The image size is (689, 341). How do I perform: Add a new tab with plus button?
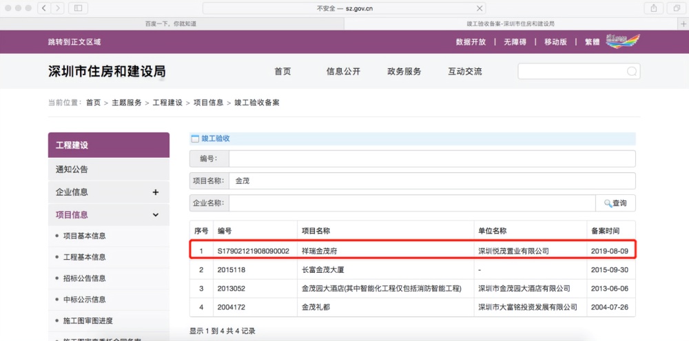683,23
